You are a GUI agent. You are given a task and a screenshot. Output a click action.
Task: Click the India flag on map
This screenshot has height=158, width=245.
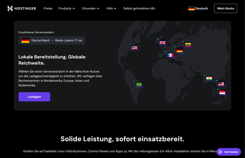click(x=209, y=79)
